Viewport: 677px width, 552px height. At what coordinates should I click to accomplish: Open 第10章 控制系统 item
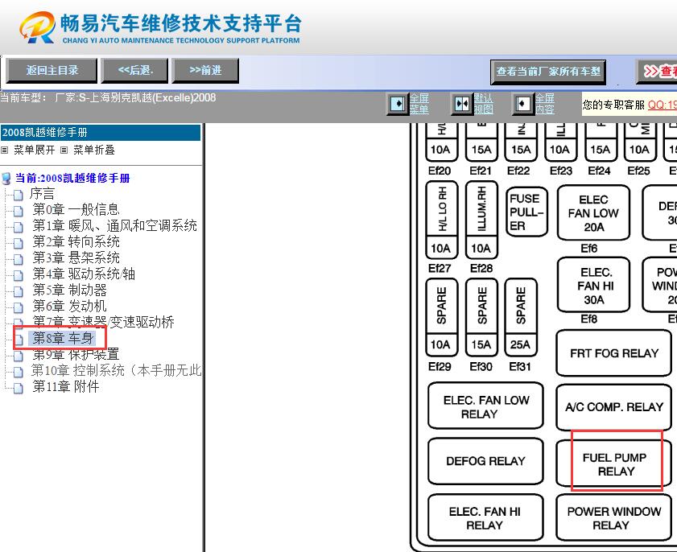[116, 370]
